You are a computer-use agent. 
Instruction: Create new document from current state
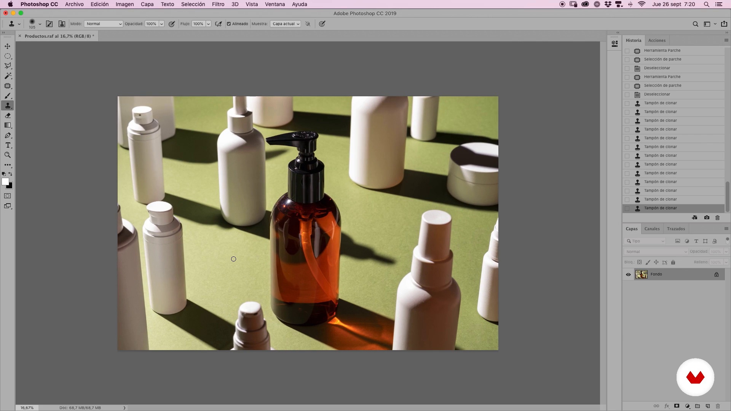click(x=695, y=218)
